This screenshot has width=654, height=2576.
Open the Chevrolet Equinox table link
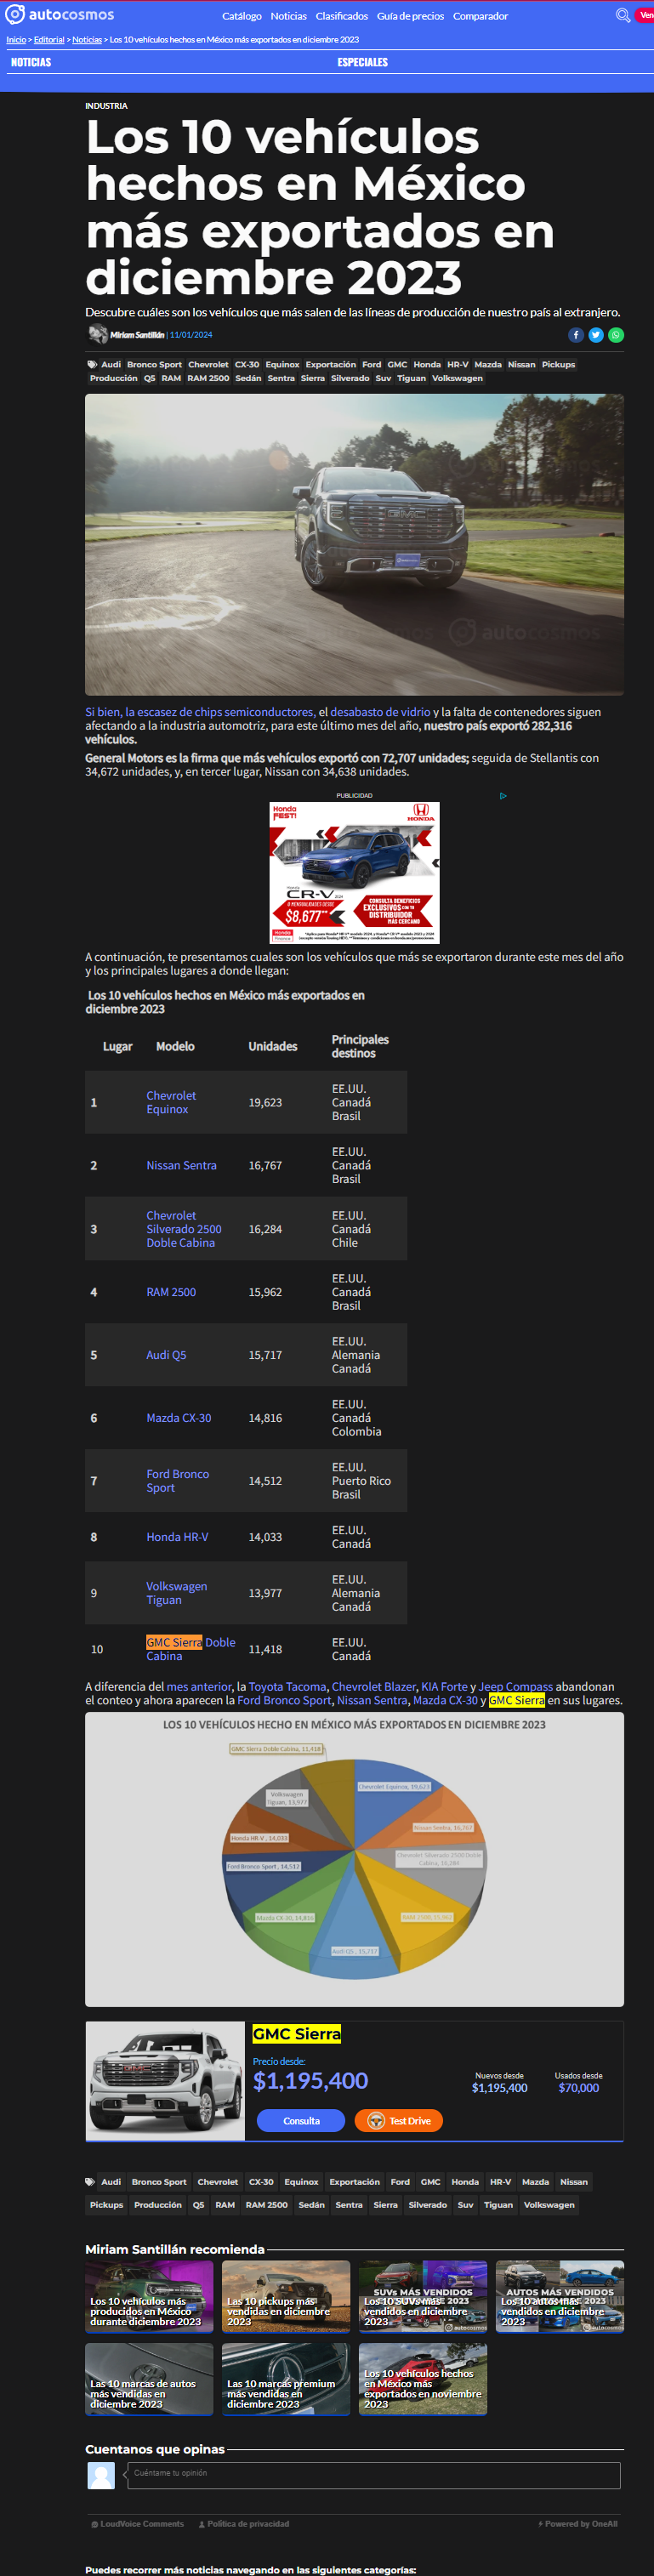[171, 1102]
